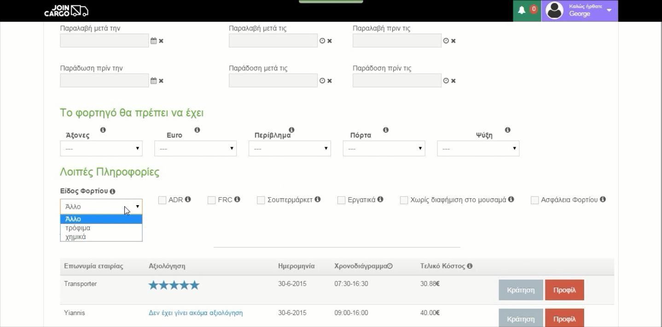Click info icon next to Άξονες

click(x=103, y=130)
